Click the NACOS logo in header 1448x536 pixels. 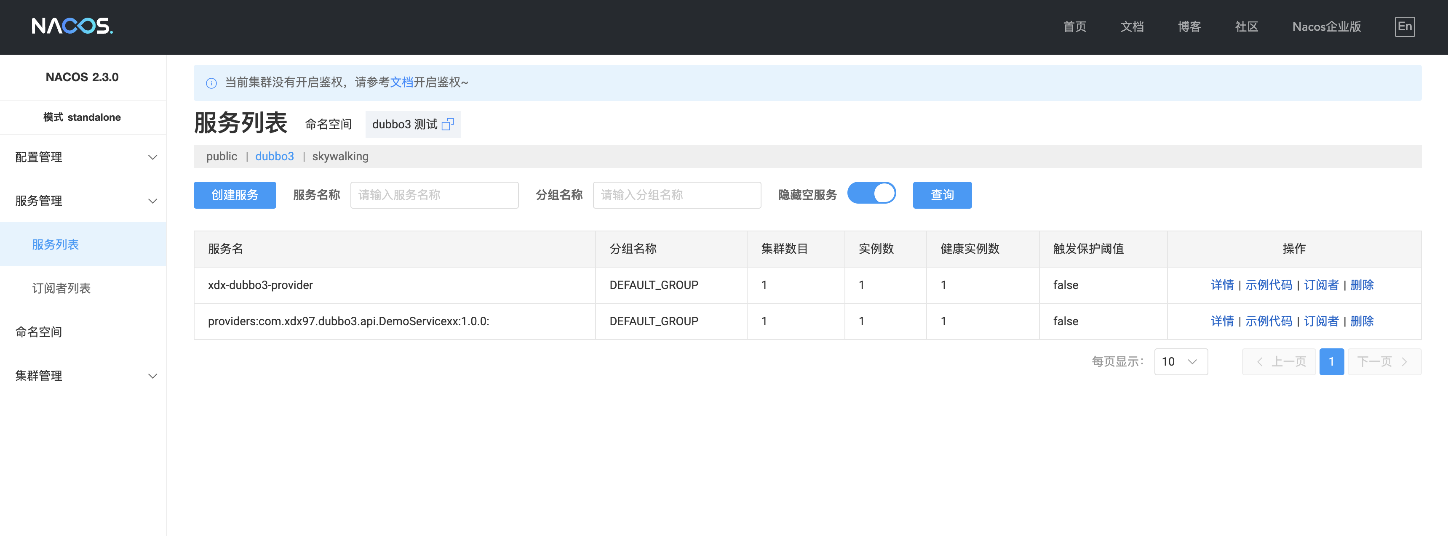[72, 26]
